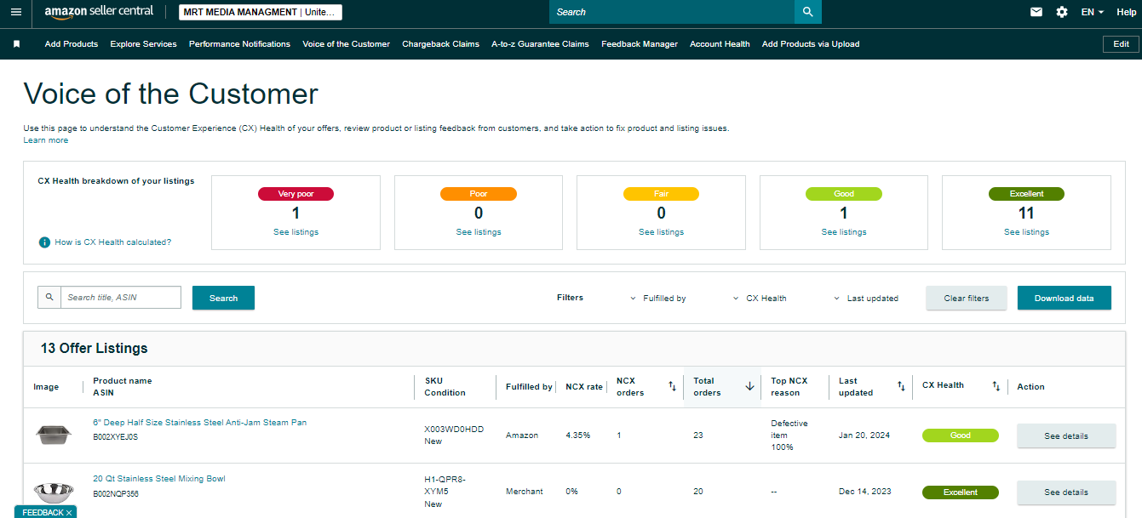
Task: Click the header Search input field
Action: click(x=672, y=12)
